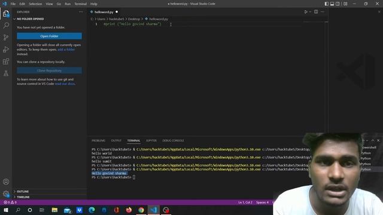Toggle secondary side bar layout icon
383x215 pixels.
(338, 4)
